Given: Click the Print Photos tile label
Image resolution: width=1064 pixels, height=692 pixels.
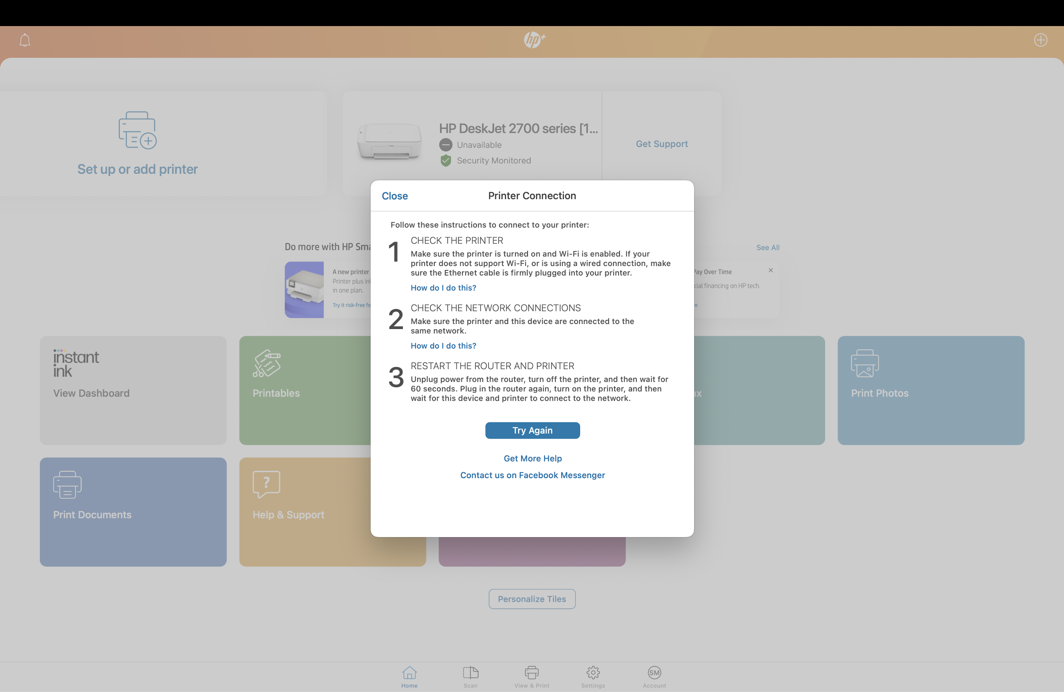Looking at the screenshot, I should tap(879, 393).
